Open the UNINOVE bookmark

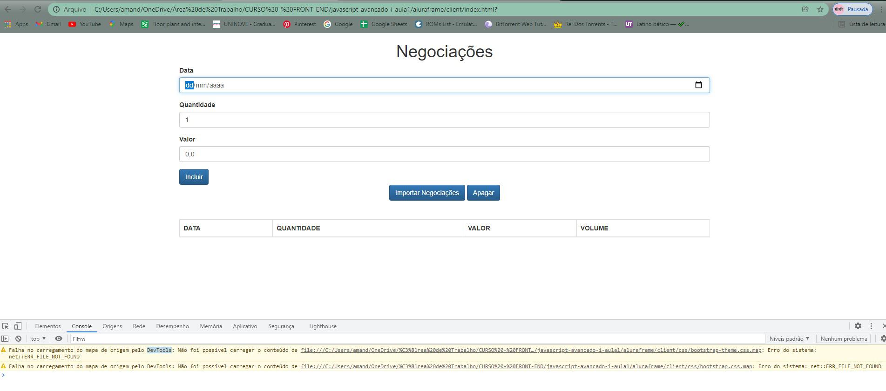[x=244, y=24]
